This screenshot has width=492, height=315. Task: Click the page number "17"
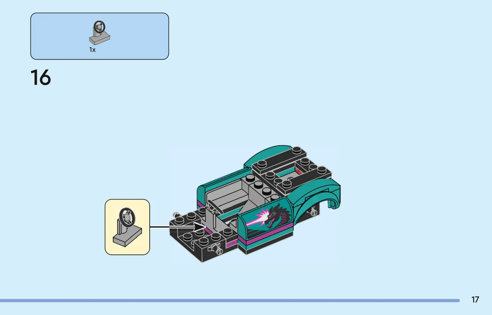tap(475, 300)
